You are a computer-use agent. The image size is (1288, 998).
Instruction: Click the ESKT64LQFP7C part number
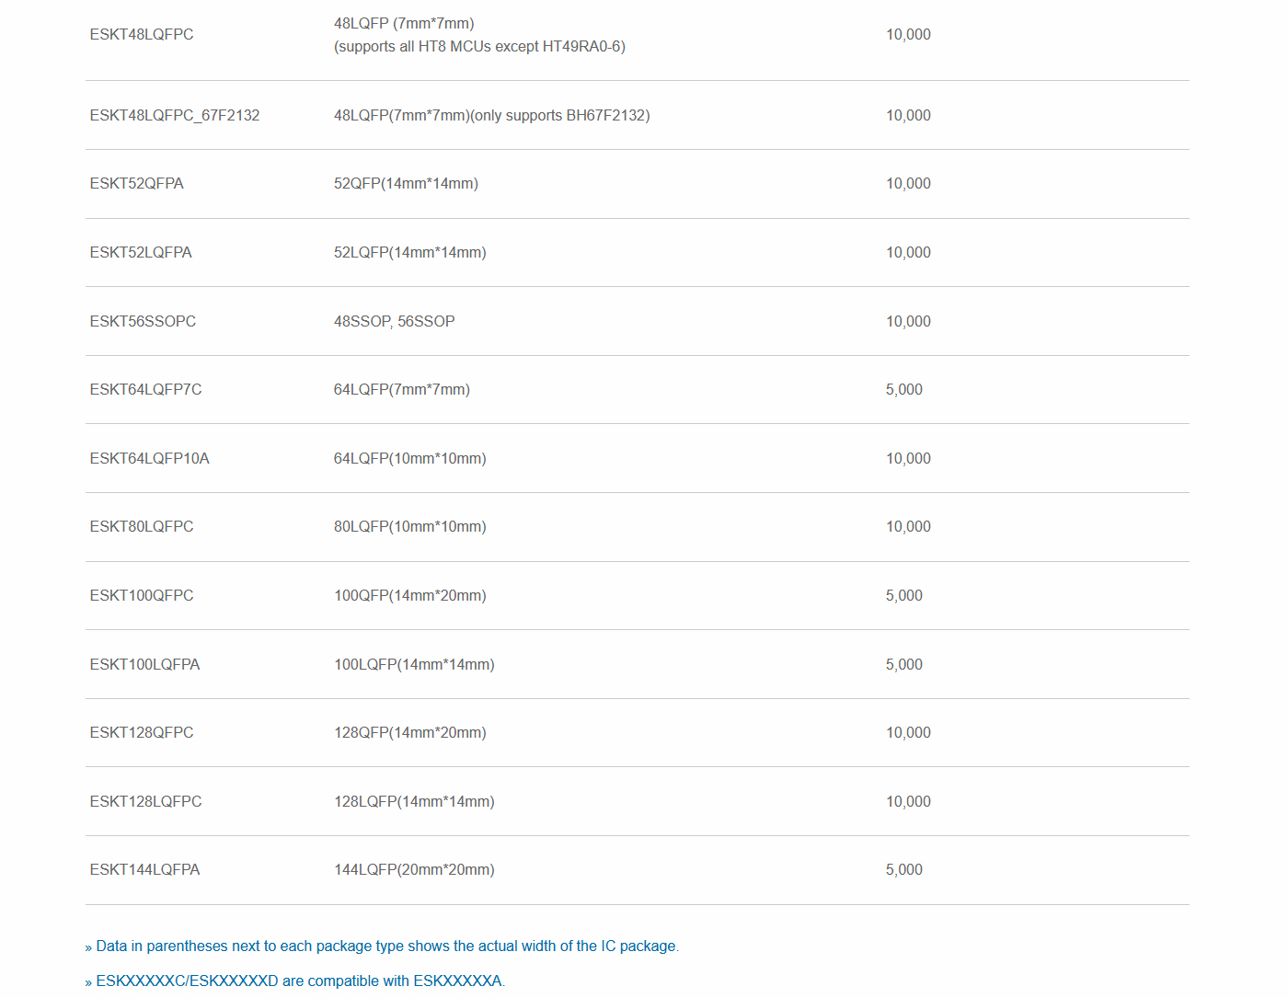[x=145, y=390]
